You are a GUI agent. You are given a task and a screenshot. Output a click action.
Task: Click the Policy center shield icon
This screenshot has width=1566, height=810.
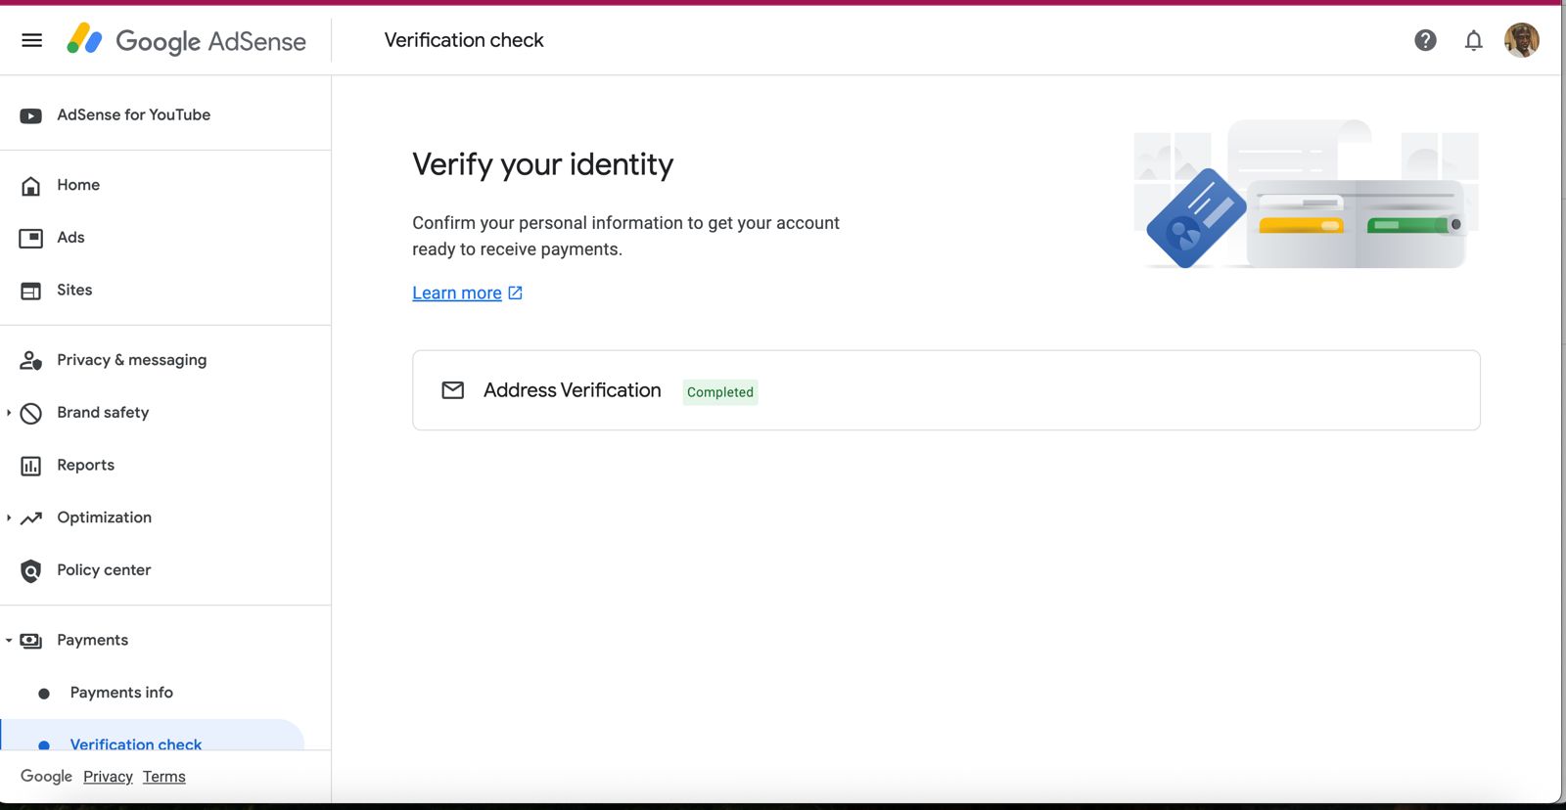[31, 570]
